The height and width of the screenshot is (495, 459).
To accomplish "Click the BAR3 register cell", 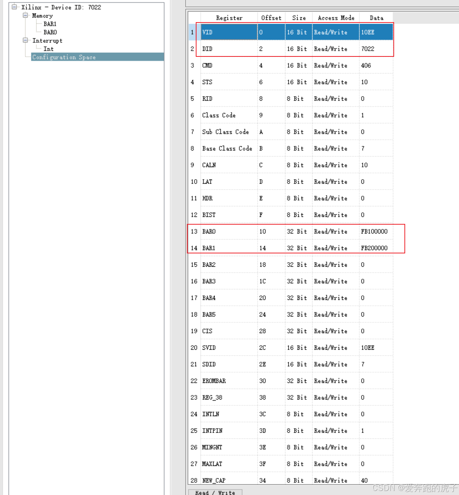I will point(229,281).
